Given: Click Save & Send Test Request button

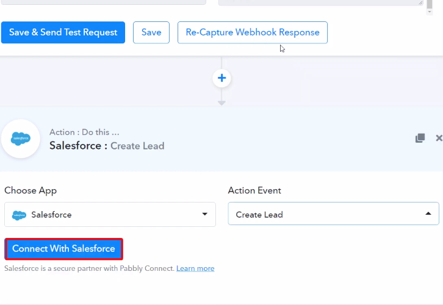Looking at the screenshot, I should (x=63, y=32).
